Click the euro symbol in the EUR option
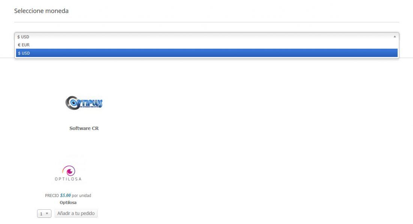 pos(19,45)
